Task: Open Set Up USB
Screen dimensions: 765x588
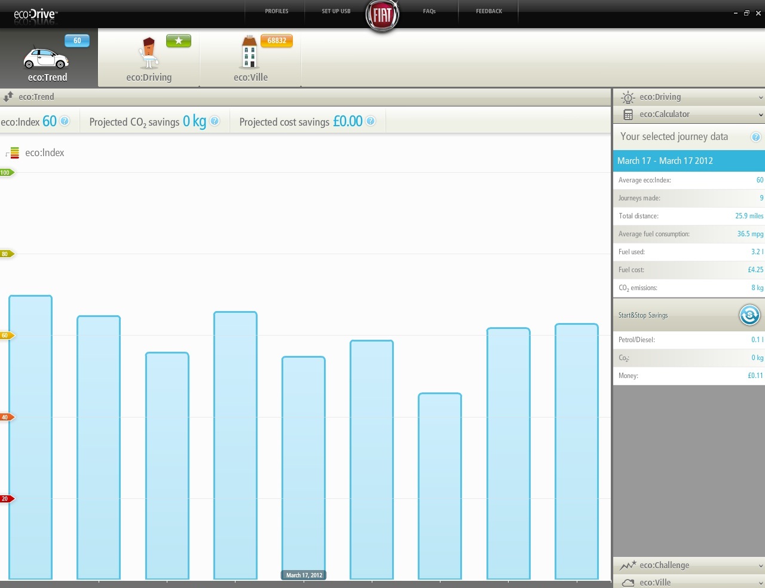Action: tap(336, 11)
